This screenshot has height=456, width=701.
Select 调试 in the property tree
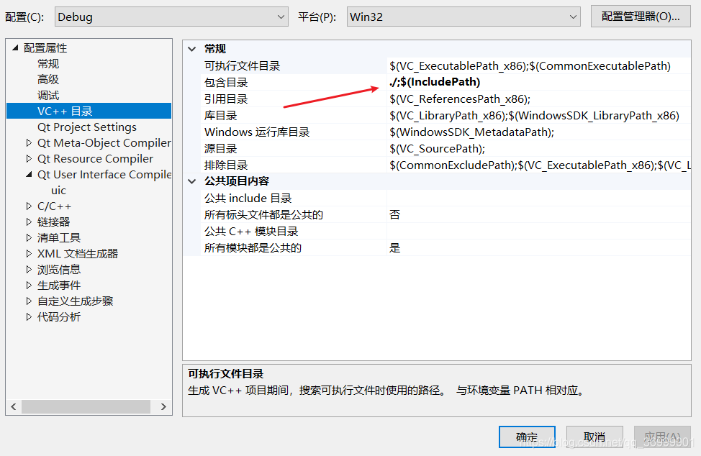(48, 96)
